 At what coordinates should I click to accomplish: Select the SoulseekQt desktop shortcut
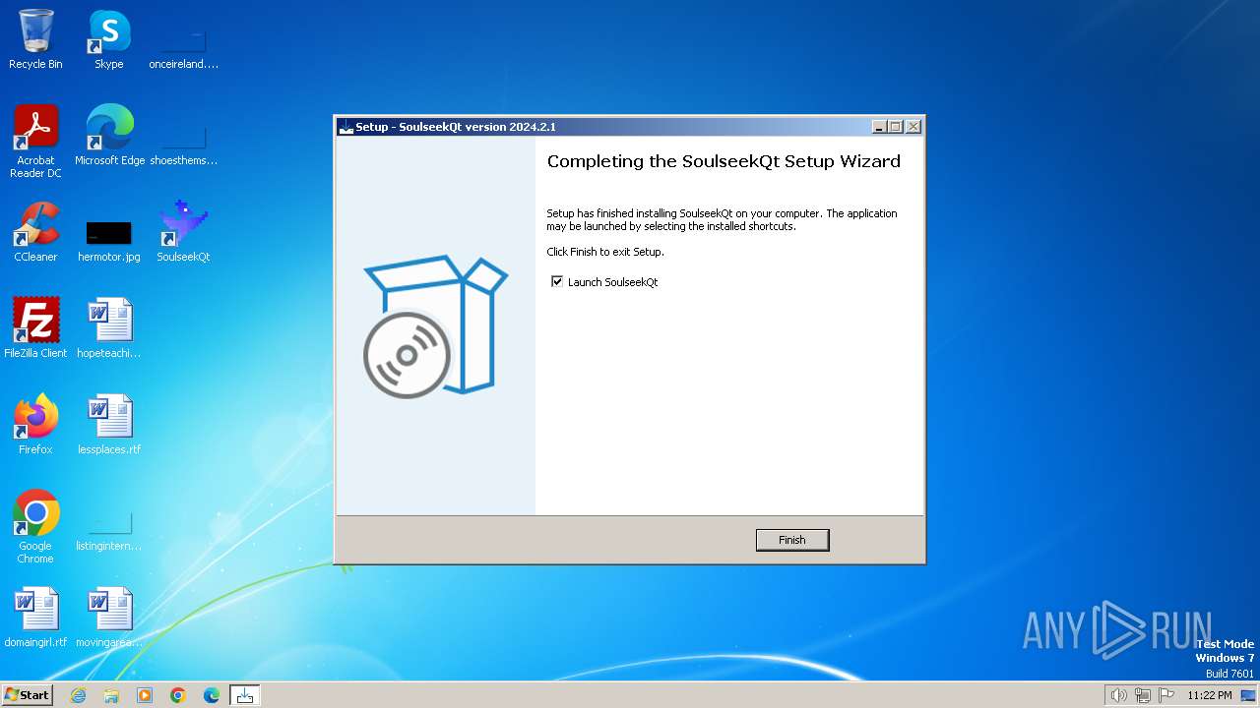coord(183,233)
